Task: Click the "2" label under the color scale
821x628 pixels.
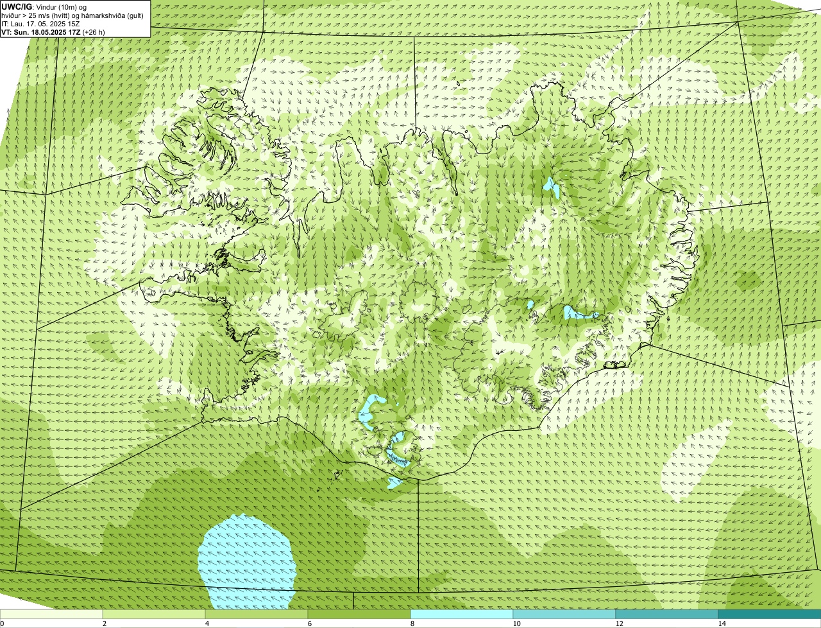Action: (x=104, y=624)
